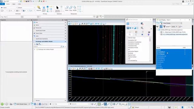Click the Clear selection mode icon
Screen dimensions: 194x109
137,28
